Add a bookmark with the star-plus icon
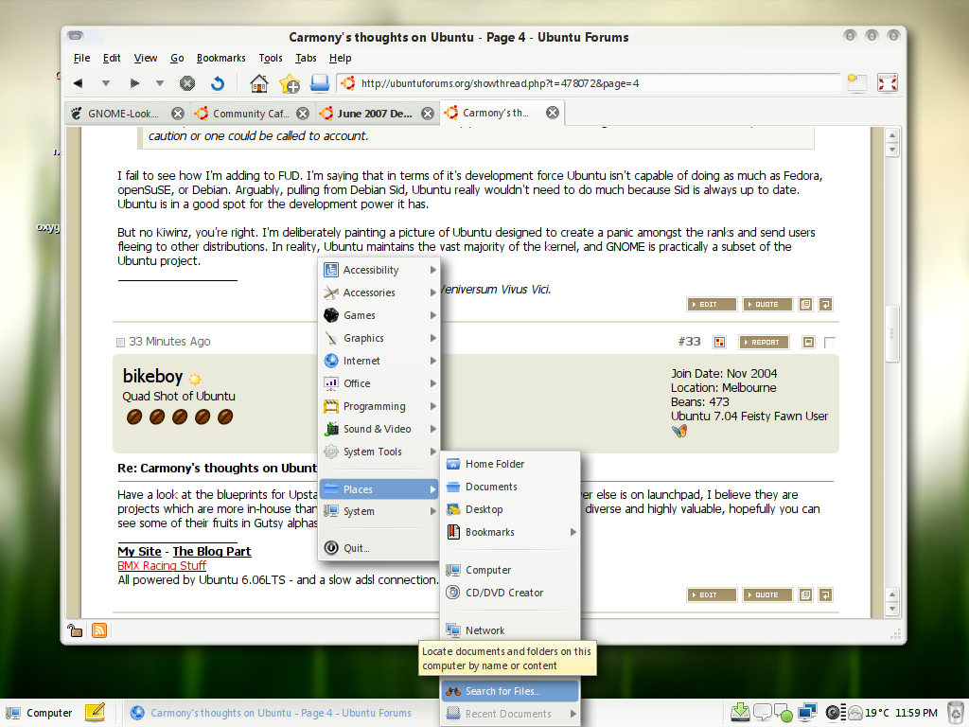This screenshot has width=969, height=727. [290, 83]
